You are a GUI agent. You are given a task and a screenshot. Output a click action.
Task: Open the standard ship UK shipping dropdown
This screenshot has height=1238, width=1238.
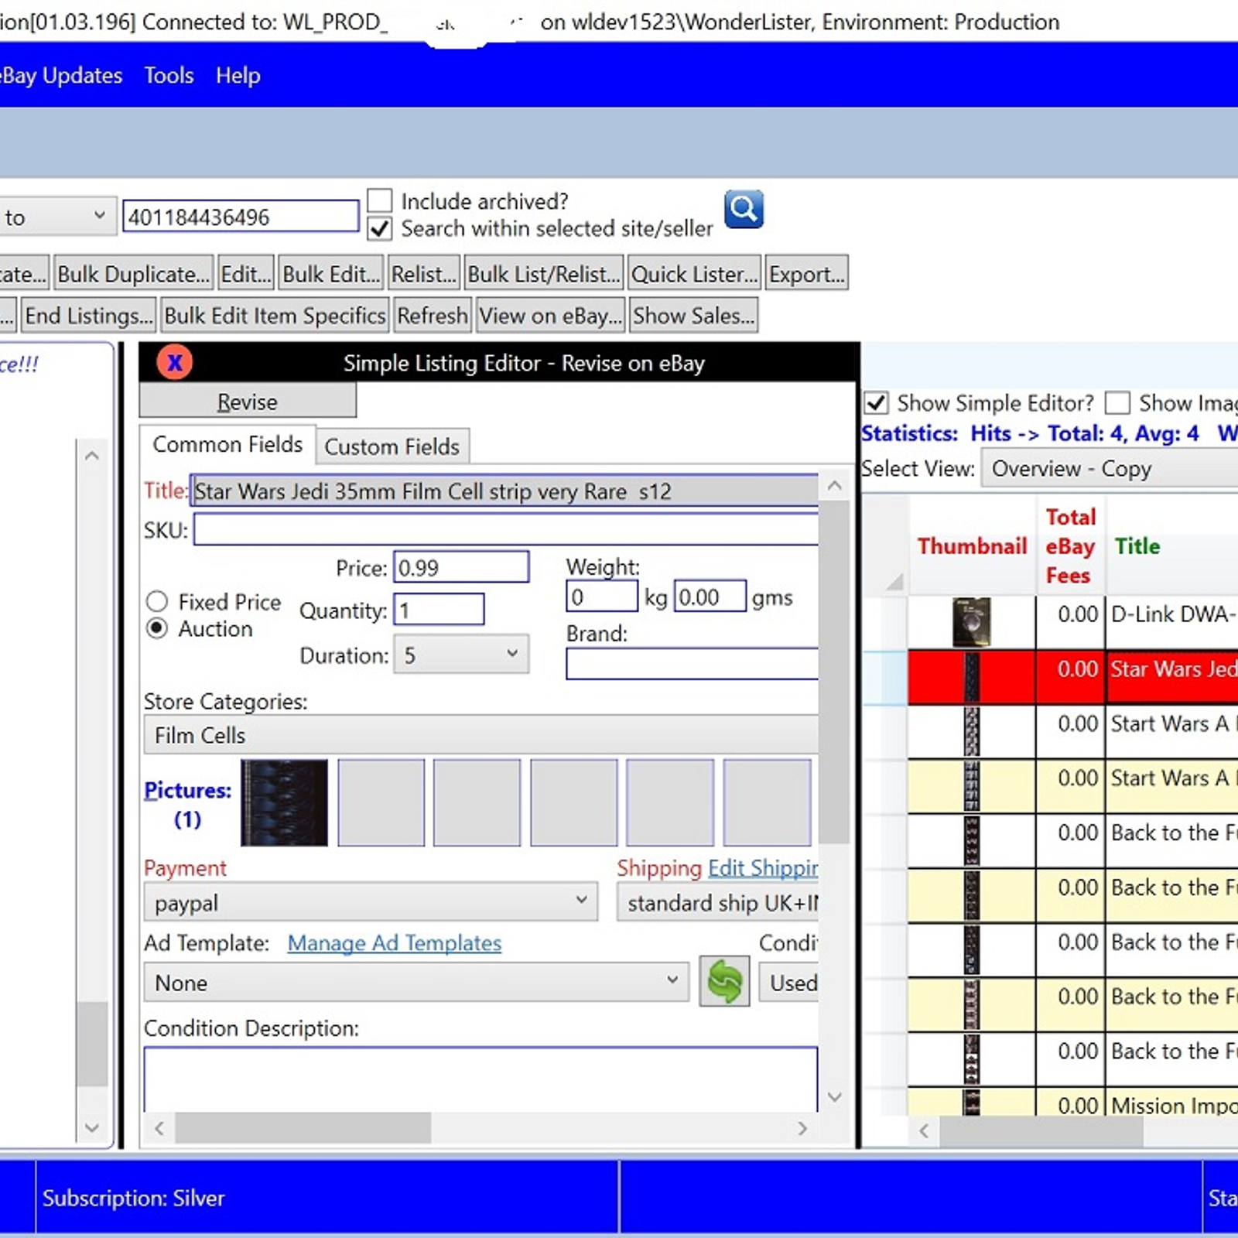(x=717, y=902)
